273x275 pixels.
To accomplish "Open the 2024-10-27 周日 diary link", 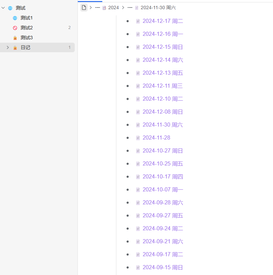I will [163, 151].
